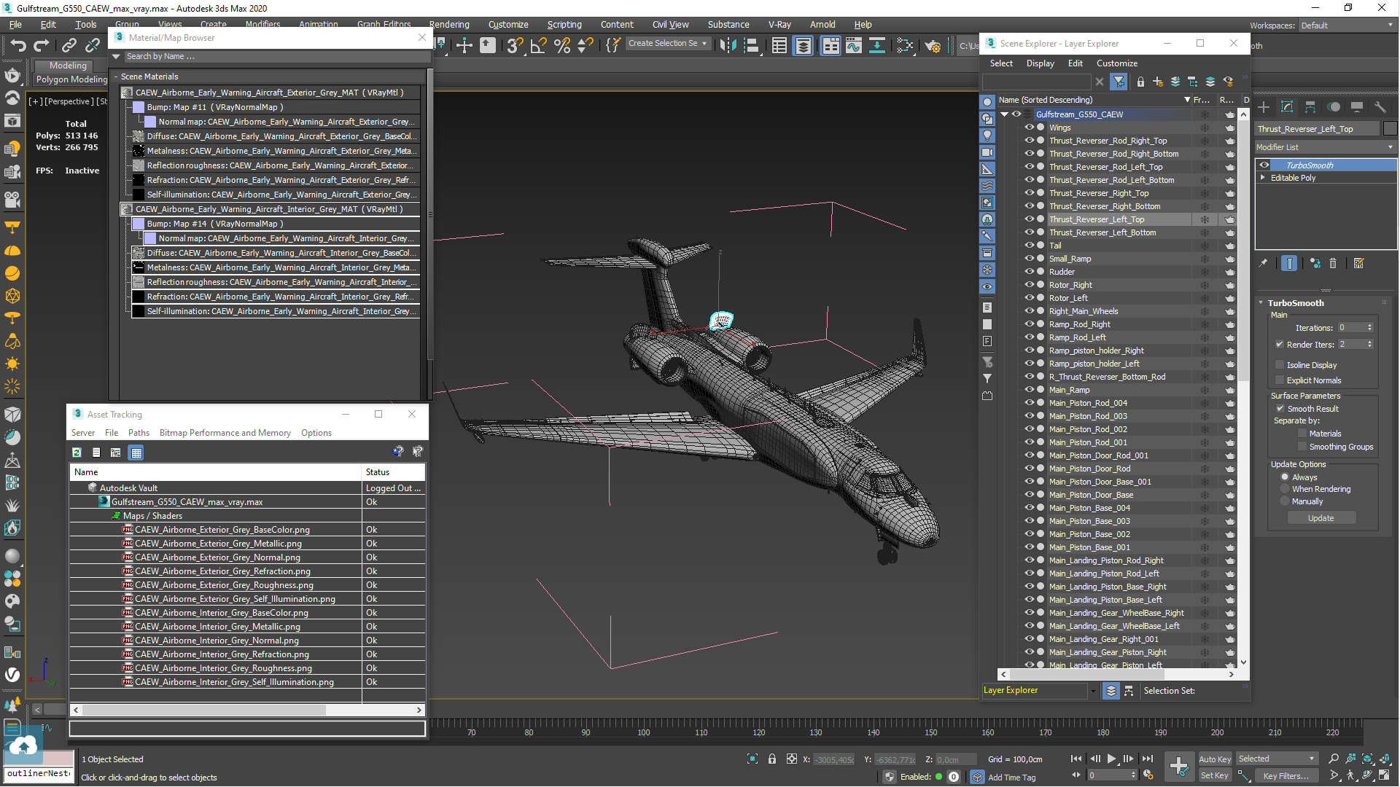Toggle Display Lights filter in Scene Explorer
This screenshot has width=1400, height=787.
point(987,136)
